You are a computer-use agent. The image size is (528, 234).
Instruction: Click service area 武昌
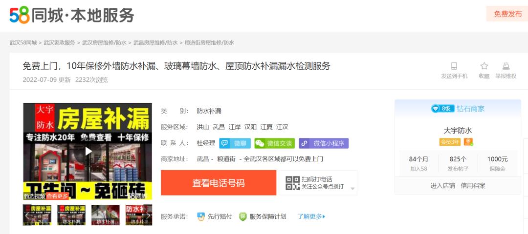click(219, 127)
